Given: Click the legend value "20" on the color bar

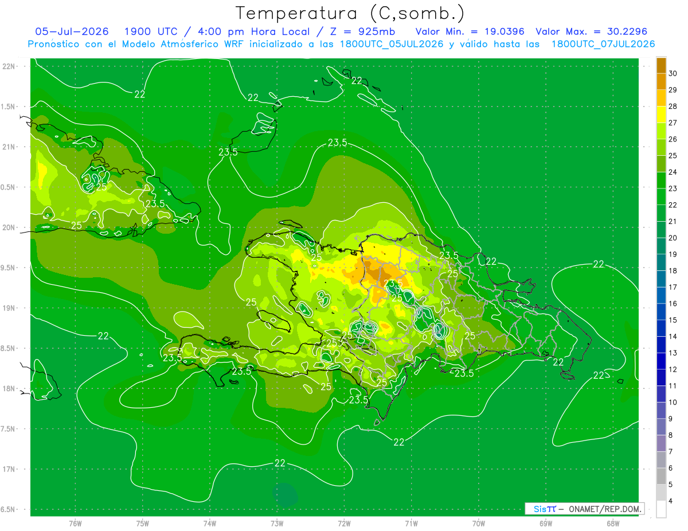Looking at the screenshot, I should (674, 238).
